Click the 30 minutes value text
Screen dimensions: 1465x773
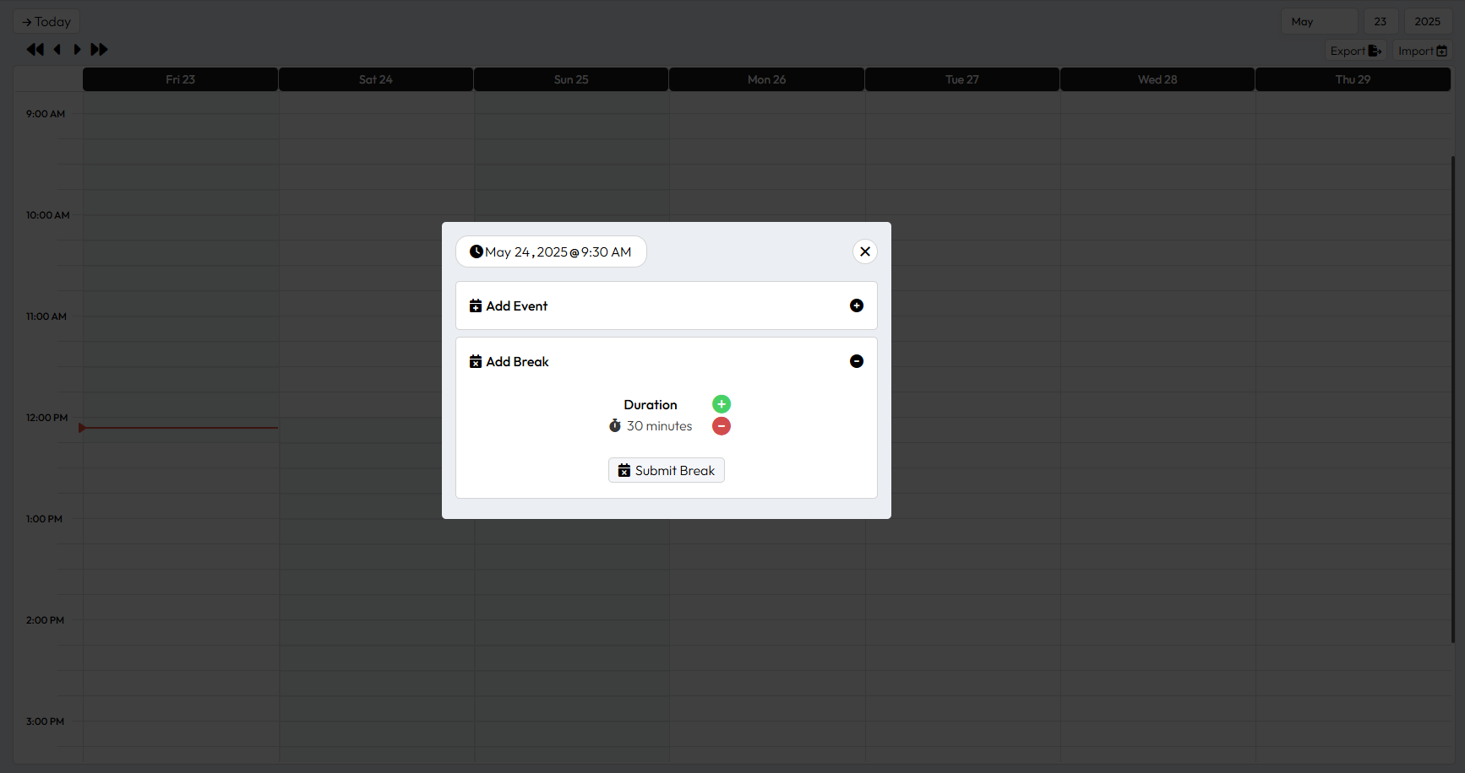659,426
